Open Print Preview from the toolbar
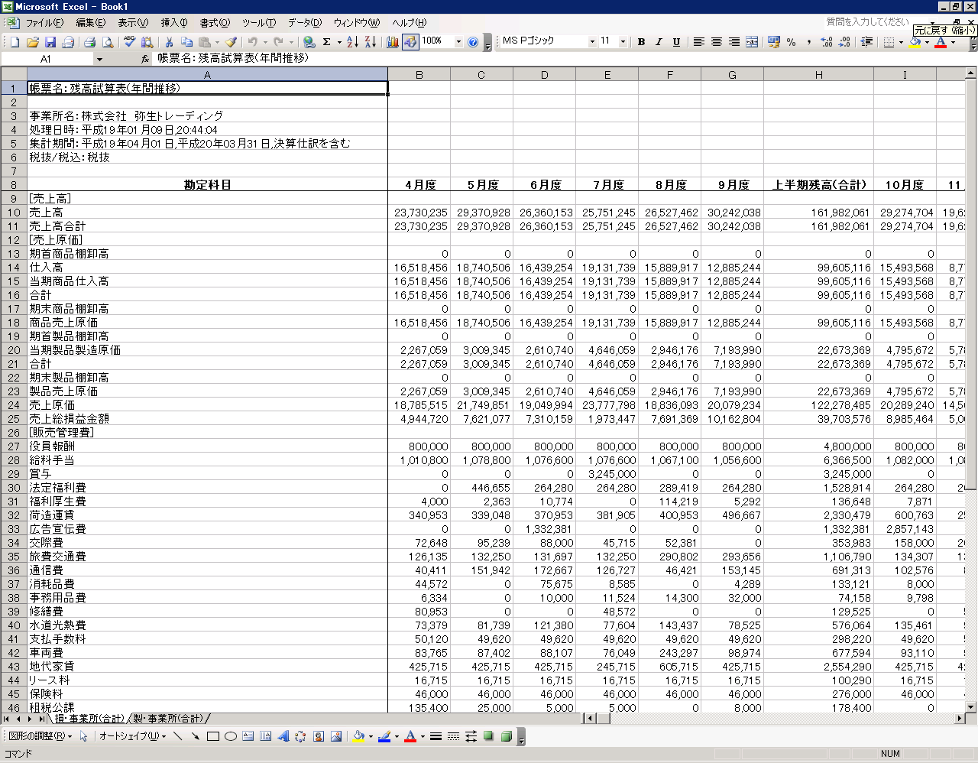 108,42
